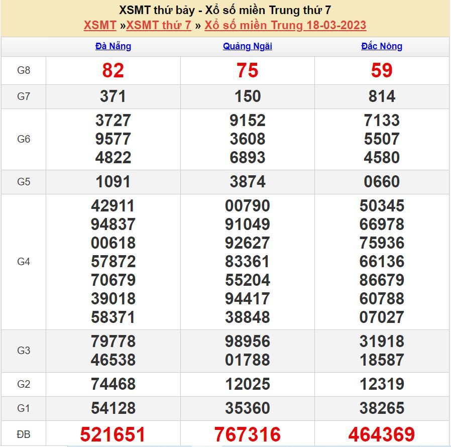Select G4 number 00790
This screenshot has width=451, height=447.
click(x=248, y=206)
